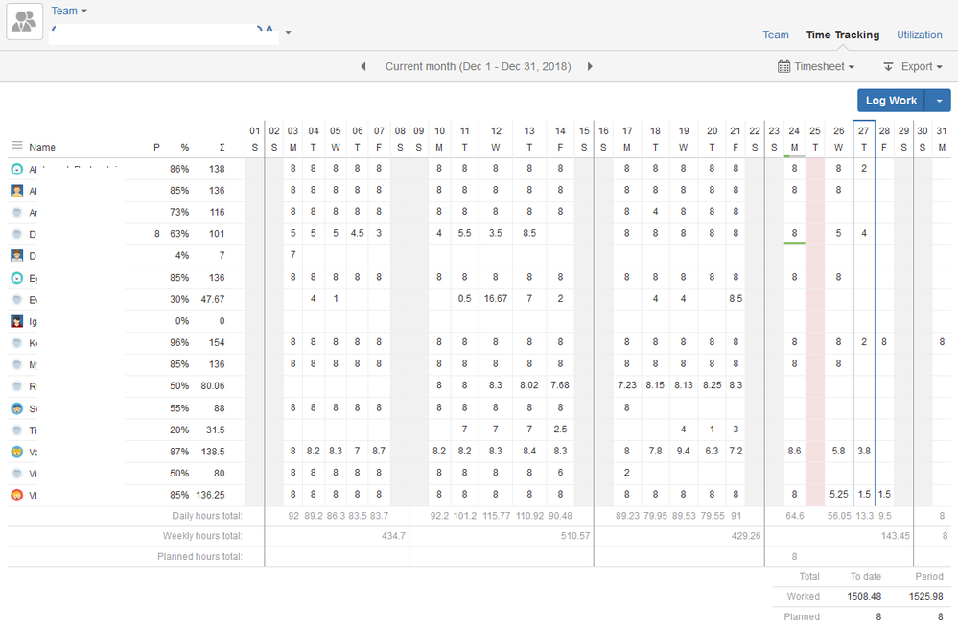Open the Team dropdown menu

[67, 11]
